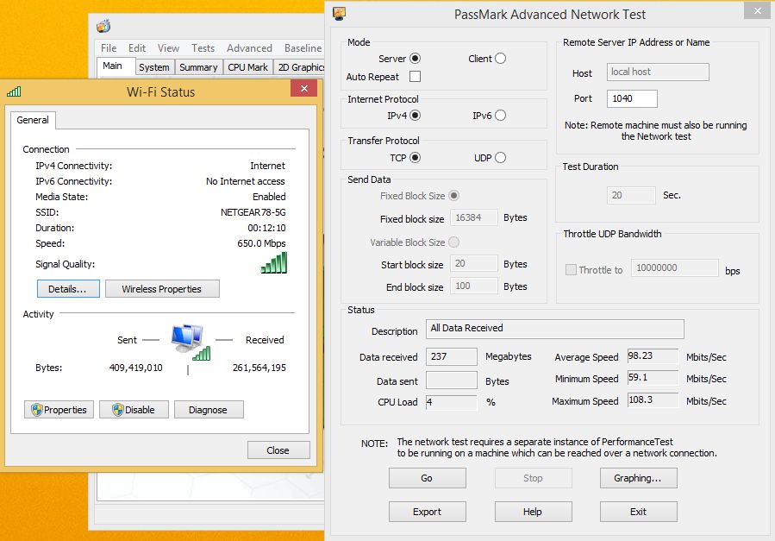Switch to the System tab in PerformanceTest
The width and height of the screenshot is (775, 541).
(154, 67)
